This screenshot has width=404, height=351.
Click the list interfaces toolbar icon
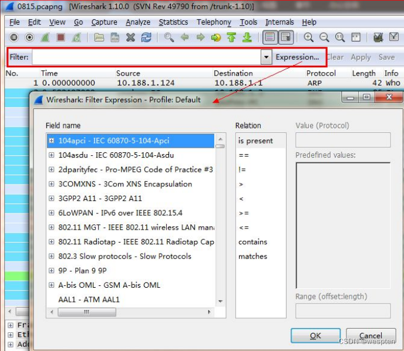(x=14, y=38)
